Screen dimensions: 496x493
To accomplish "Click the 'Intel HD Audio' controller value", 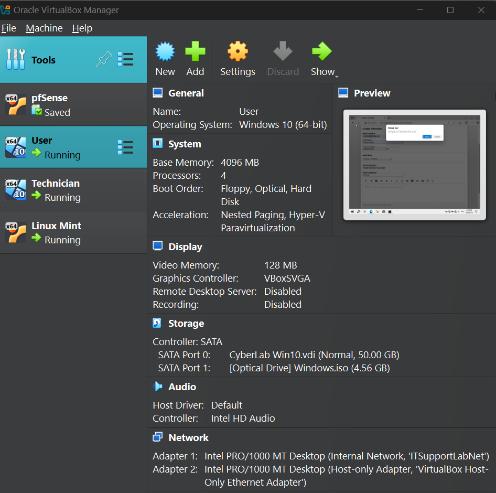I will tap(243, 419).
